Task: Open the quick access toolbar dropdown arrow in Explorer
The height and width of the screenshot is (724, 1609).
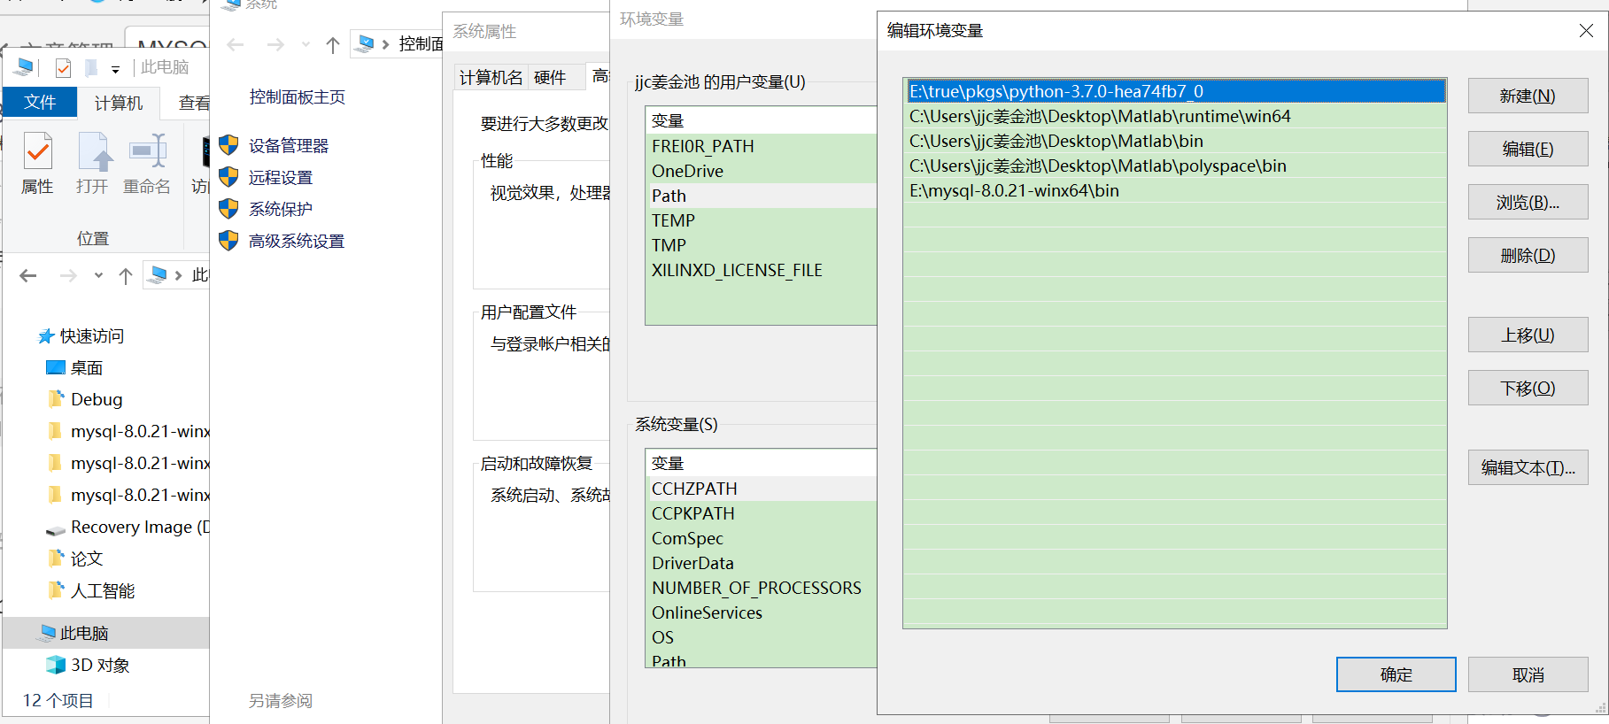Action: click(x=115, y=69)
